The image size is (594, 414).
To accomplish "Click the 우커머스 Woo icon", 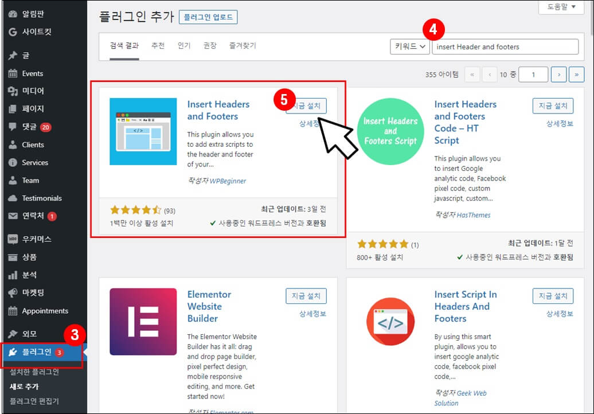I will point(13,239).
